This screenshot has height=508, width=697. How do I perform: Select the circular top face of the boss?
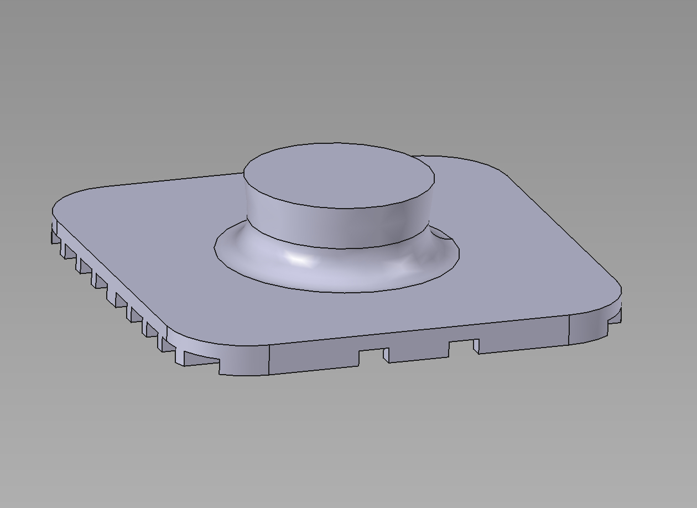click(x=339, y=175)
